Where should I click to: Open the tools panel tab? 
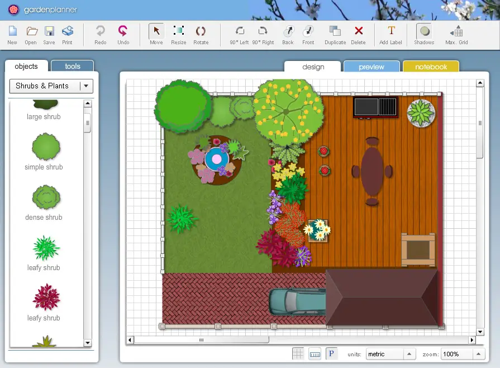coord(72,65)
